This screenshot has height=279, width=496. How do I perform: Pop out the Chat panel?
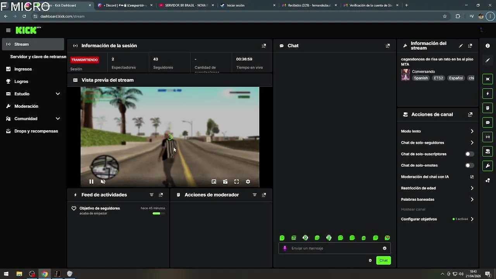tap(387, 46)
